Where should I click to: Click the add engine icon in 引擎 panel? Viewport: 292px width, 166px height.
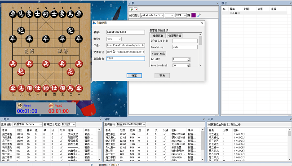coord(131,9)
